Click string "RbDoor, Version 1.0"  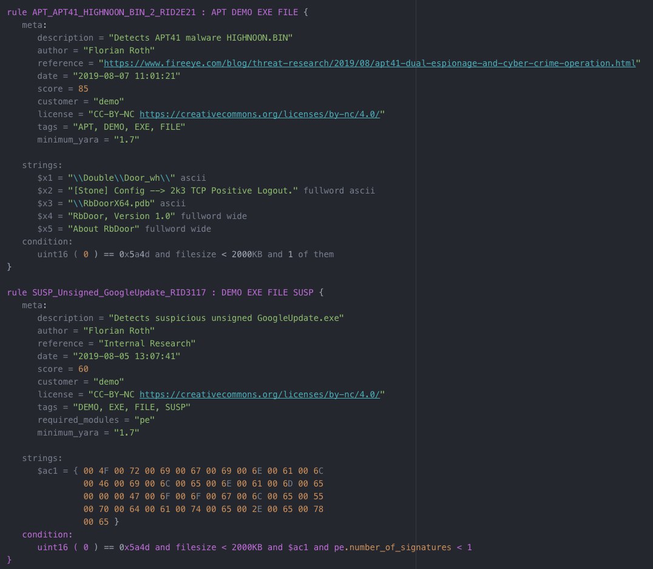[x=121, y=216]
